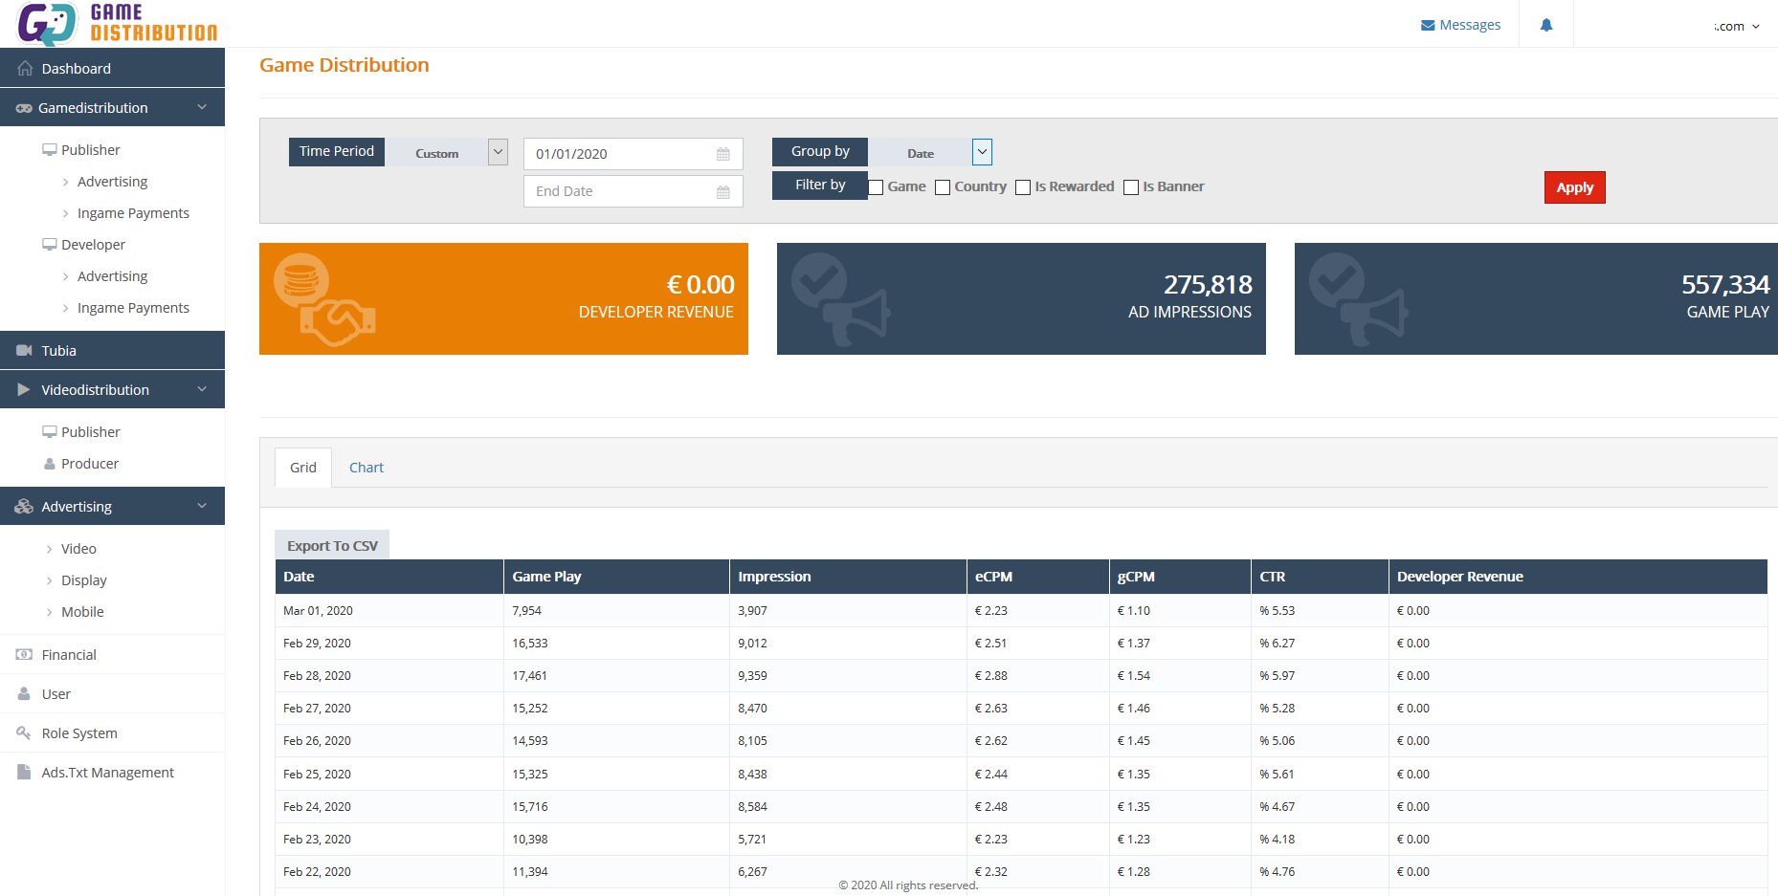This screenshot has height=896, width=1778.
Task: Click the Messages envelope icon
Action: pos(1428,25)
